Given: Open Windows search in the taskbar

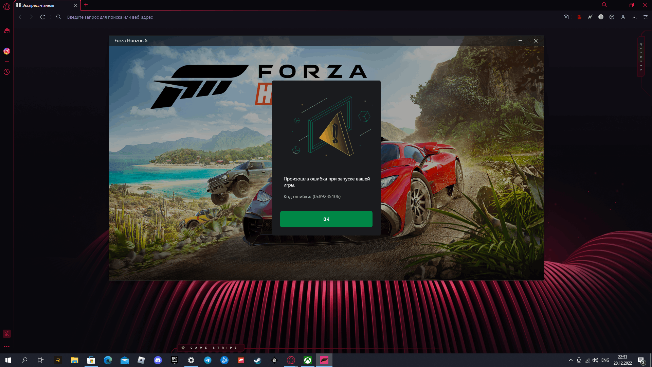Looking at the screenshot, I should pos(24,360).
